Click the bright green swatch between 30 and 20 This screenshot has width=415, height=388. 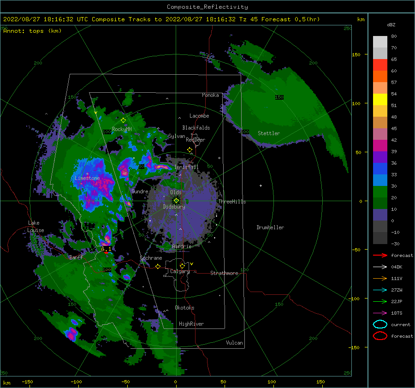pos(380,192)
